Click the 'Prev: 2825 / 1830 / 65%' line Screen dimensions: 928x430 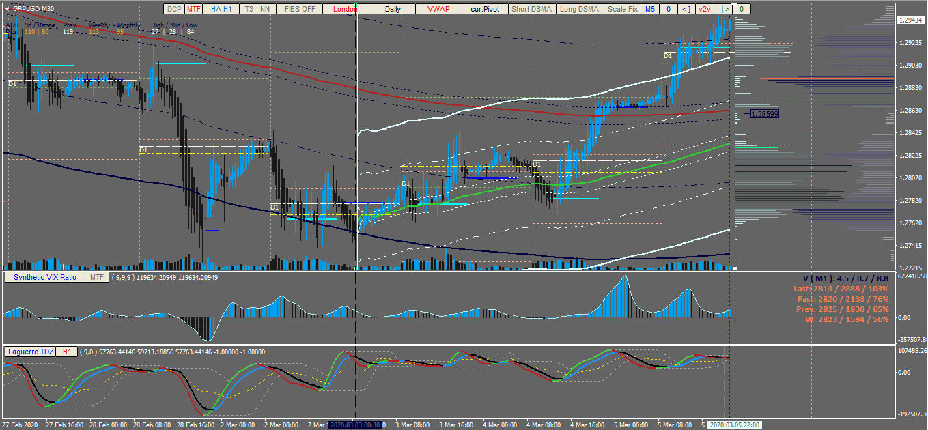coord(843,309)
